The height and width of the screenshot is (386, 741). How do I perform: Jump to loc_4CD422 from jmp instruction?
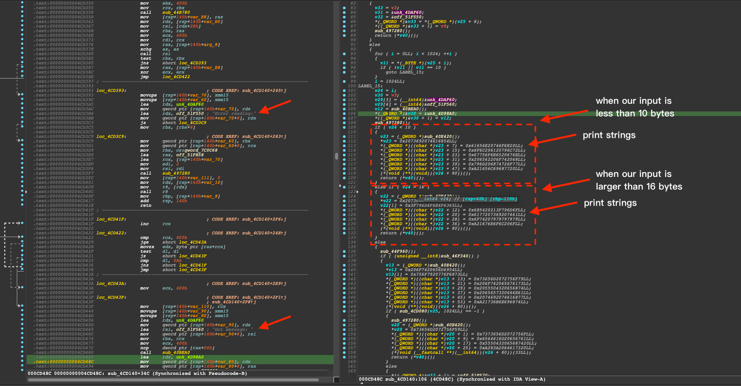(176, 77)
